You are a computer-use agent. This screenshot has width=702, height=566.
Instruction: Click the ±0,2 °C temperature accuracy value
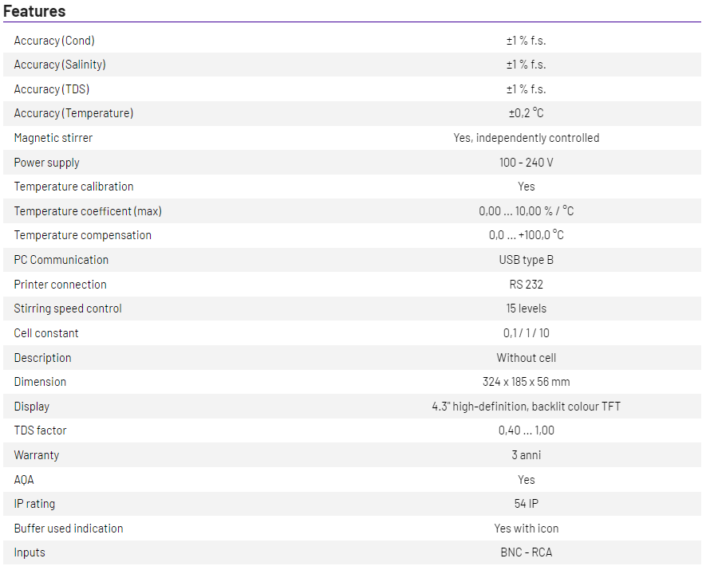[526, 113]
